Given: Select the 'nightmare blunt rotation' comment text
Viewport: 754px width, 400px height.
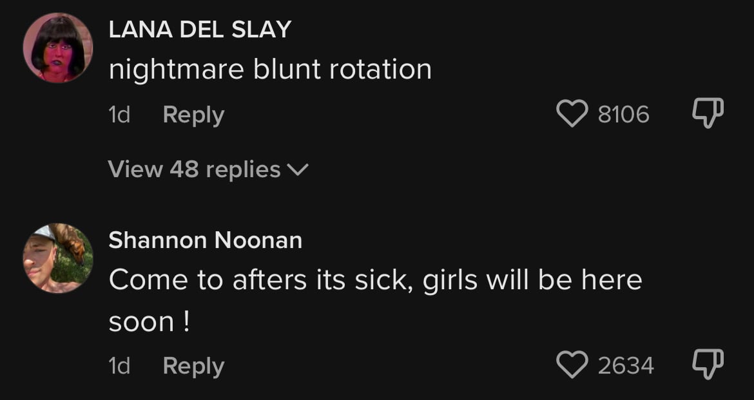Looking at the screenshot, I should point(270,70).
